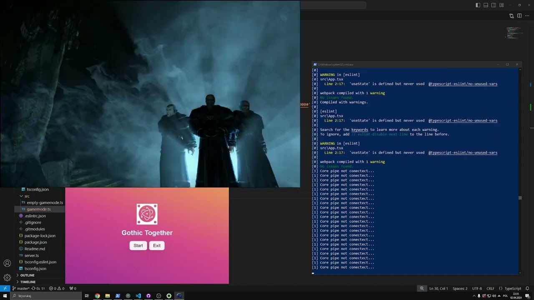Change line endings via CRLF indicator

click(x=490, y=288)
